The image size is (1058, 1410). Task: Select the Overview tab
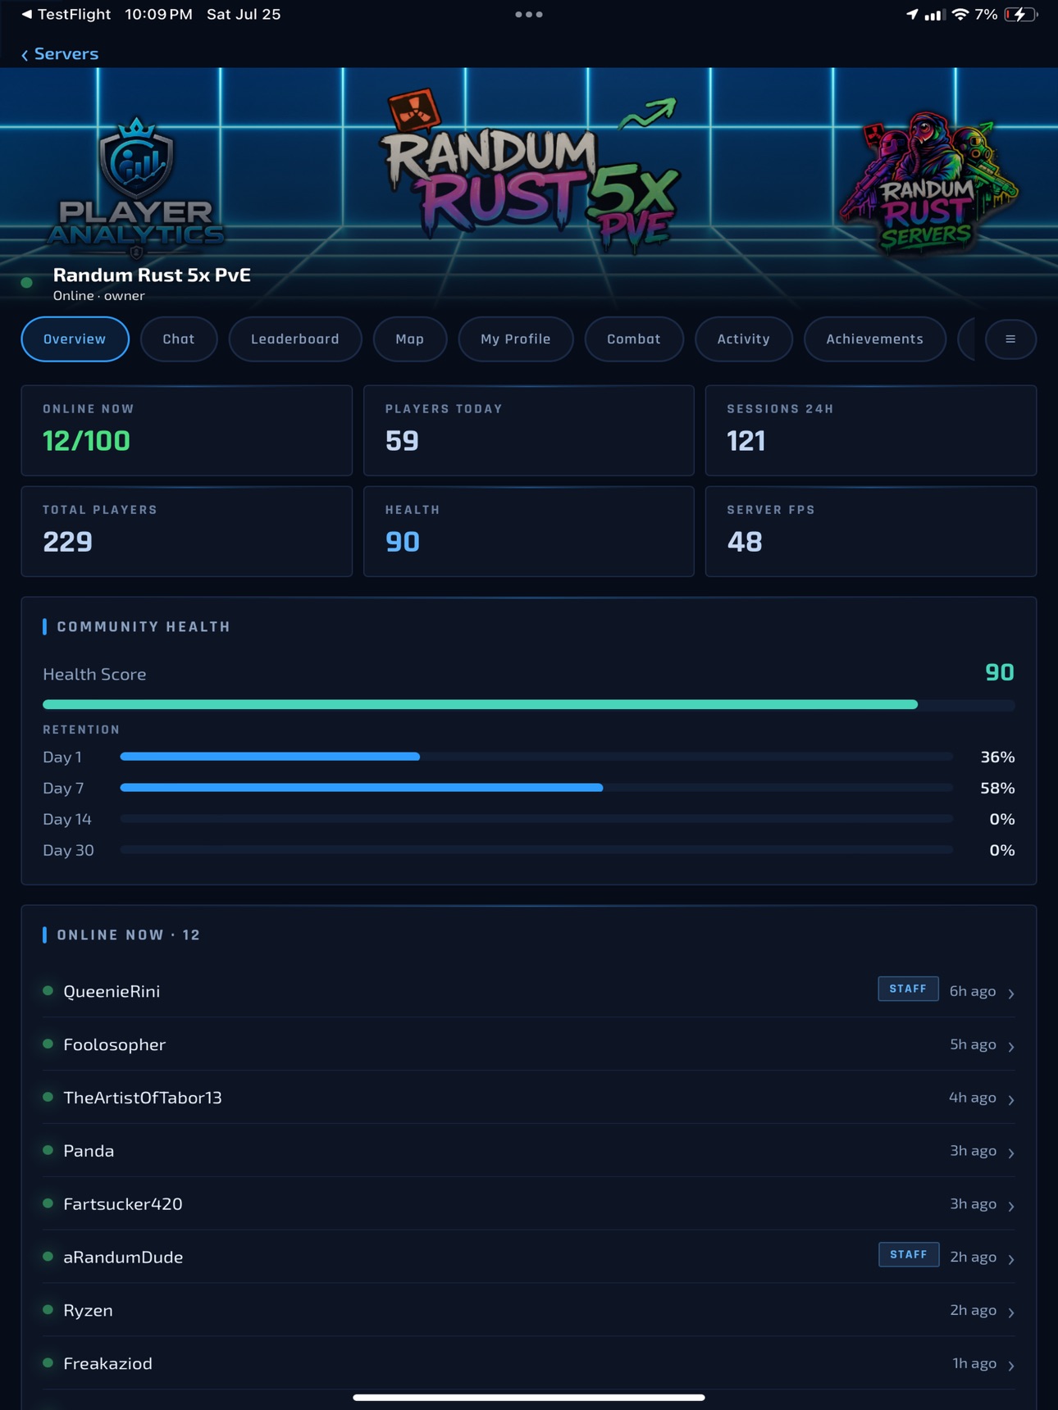click(75, 339)
